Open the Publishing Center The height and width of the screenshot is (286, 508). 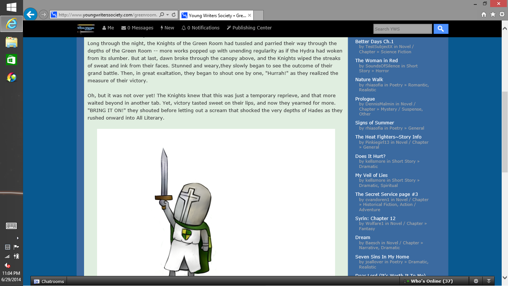(x=249, y=28)
